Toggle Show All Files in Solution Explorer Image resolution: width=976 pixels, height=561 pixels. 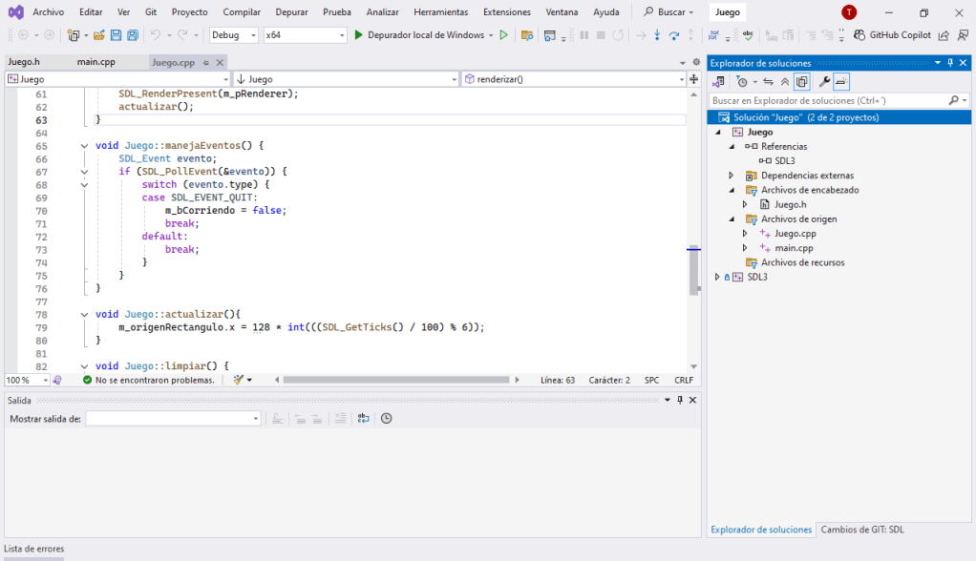tap(801, 82)
